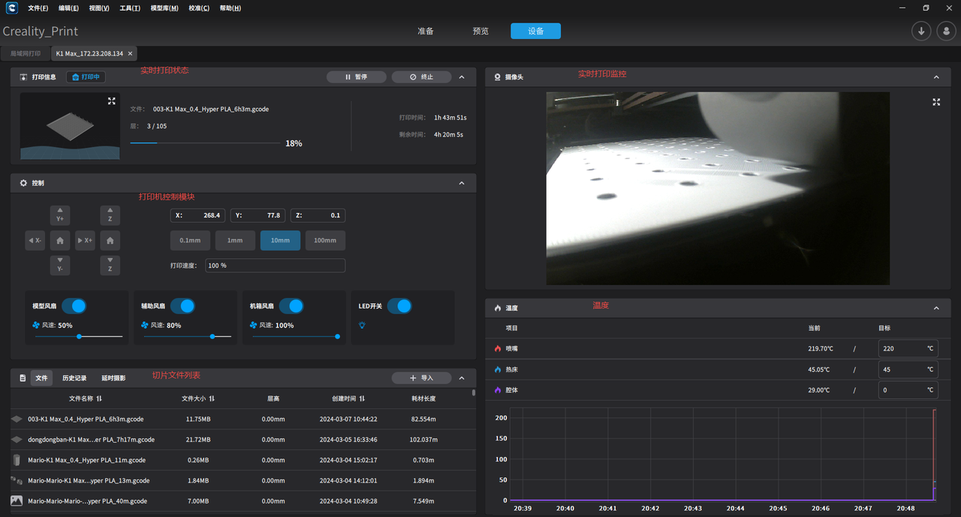
Task: Expand the camera view to fullscreen
Action: point(936,102)
